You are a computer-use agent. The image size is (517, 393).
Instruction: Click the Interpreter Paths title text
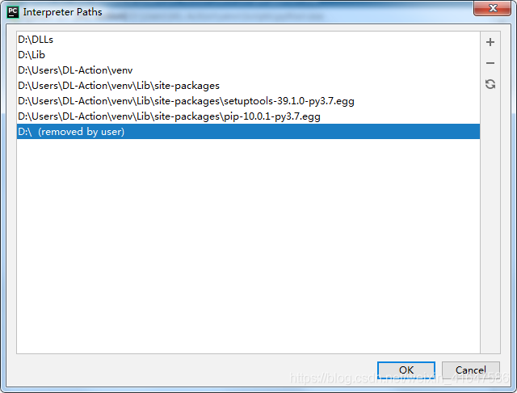click(62, 13)
